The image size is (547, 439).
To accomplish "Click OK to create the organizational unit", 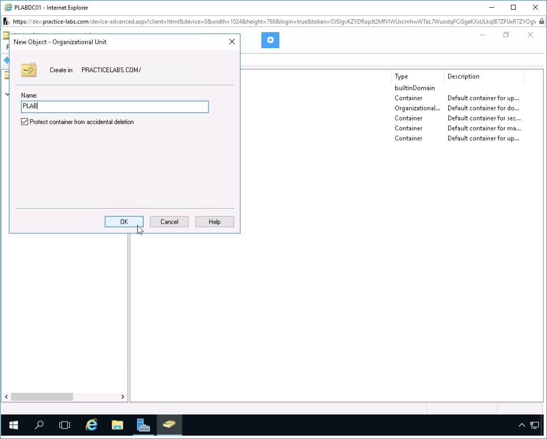I will click(124, 222).
